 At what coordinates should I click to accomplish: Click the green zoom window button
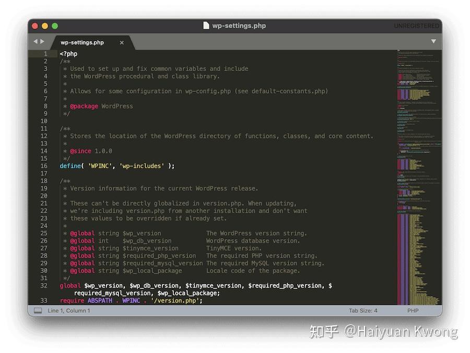[x=55, y=26]
